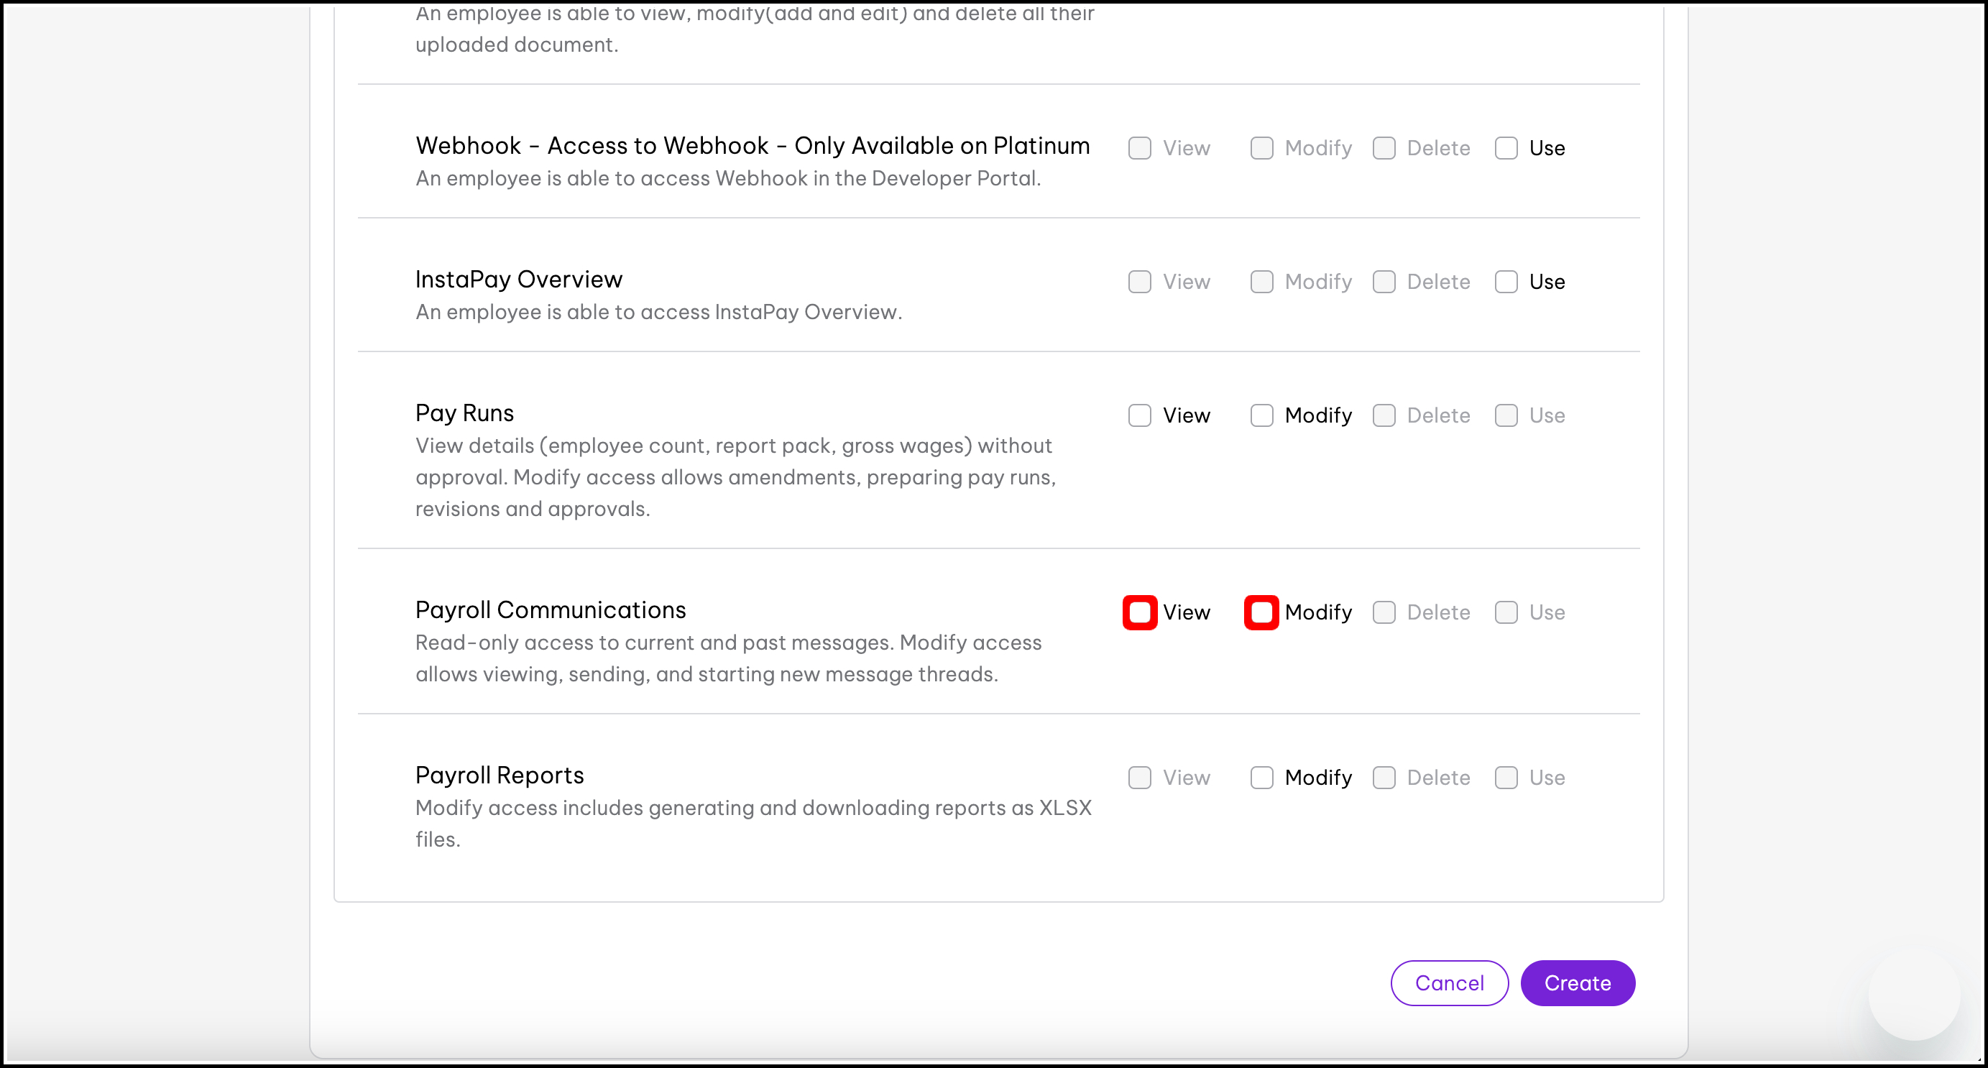This screenshot has height=1068, width=1988.
Task: Click disabled Use checkbox for Payroll Communications
Action: tap(1506, 613)
